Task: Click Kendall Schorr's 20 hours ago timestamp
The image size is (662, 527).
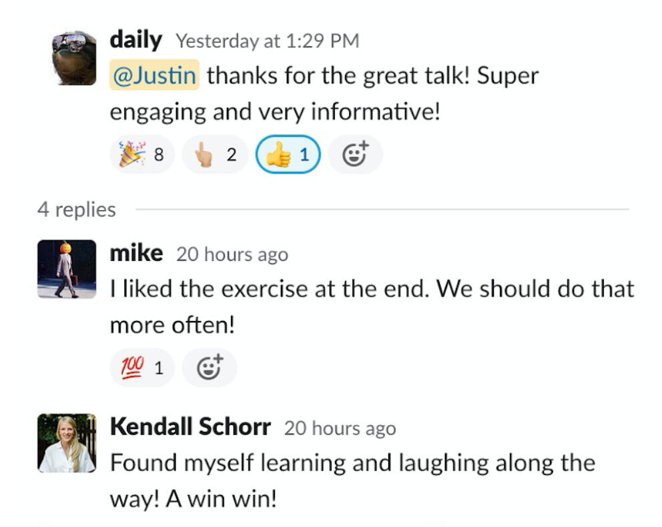Action: [x=340, y=428]
